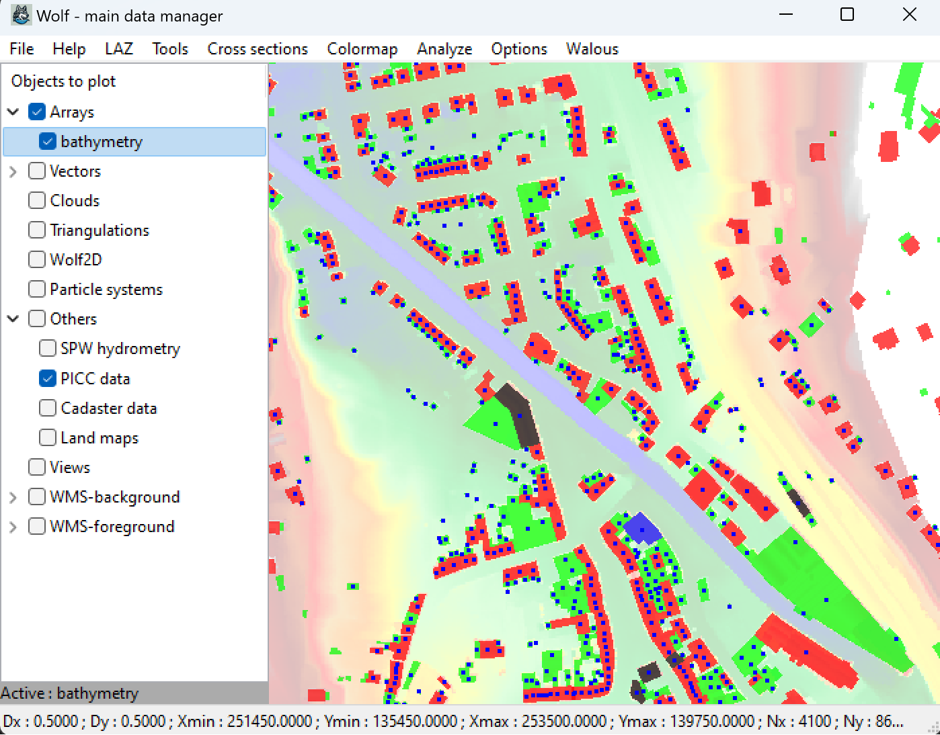Maximize the Wolf main data manager window
This screenshot has height=735, width=940.
click(847, 15)
